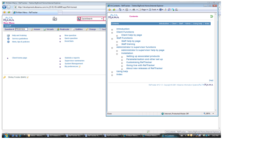
Task: Open the help book icon on Main Menu page
Action: [x=55, y=19]
